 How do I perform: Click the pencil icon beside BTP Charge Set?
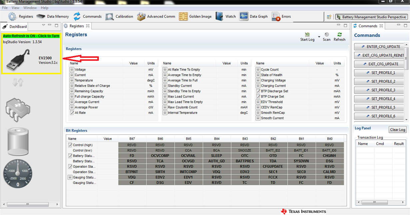coord(258,97)
